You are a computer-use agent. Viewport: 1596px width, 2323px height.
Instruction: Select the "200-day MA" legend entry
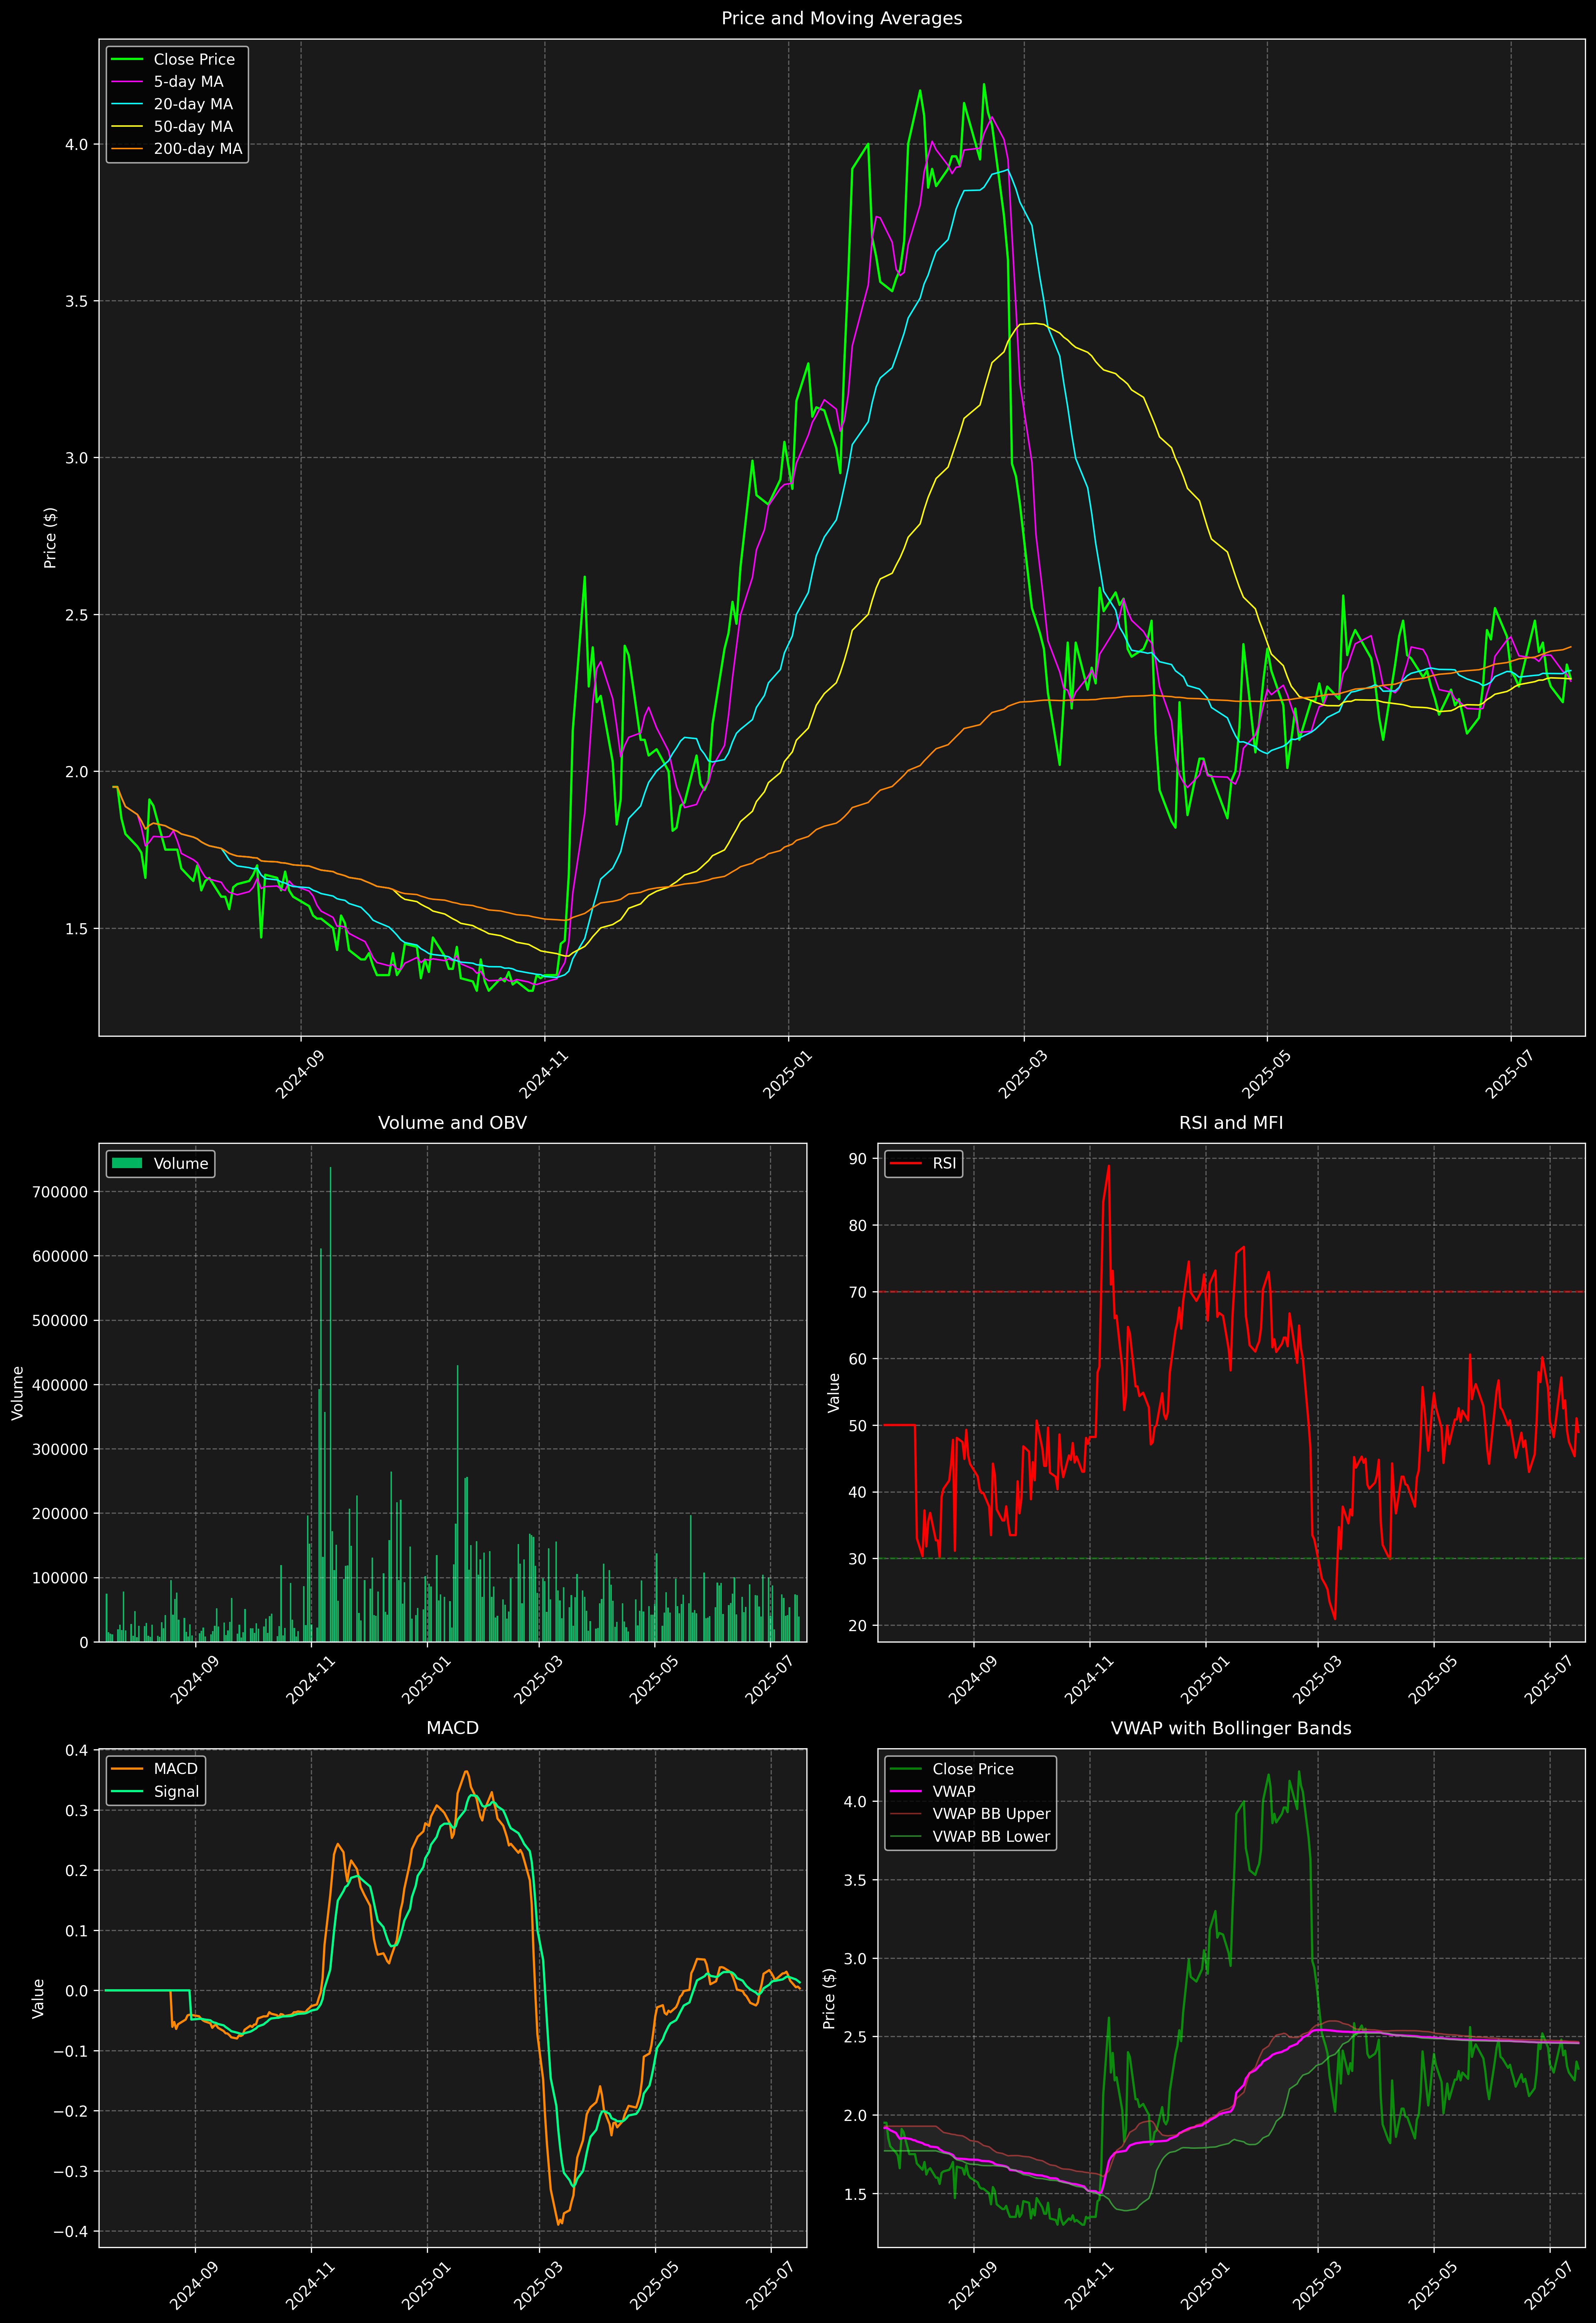[x=198, y=149]
